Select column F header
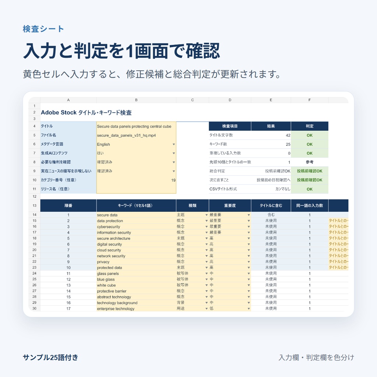 [310, 100]
